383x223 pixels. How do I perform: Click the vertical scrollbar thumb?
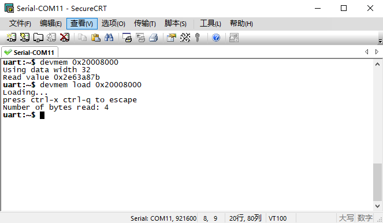pos(377,182)
